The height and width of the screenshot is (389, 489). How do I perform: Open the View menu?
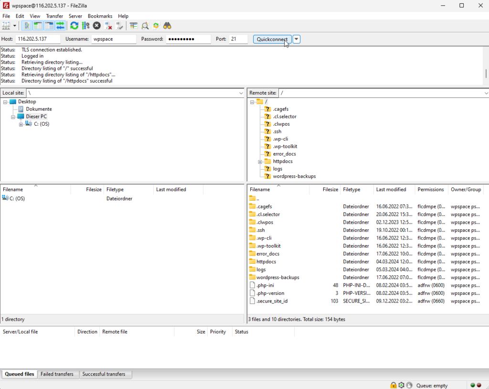point(35,16)
